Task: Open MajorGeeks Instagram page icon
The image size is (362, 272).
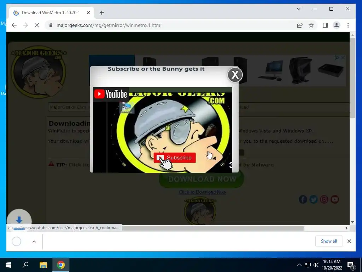Action: 324,199
